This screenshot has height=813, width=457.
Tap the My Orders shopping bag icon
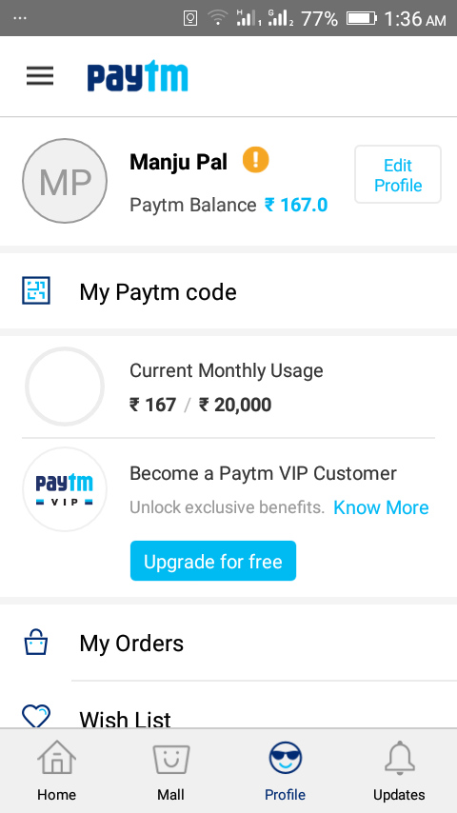(x=36, y=643)
